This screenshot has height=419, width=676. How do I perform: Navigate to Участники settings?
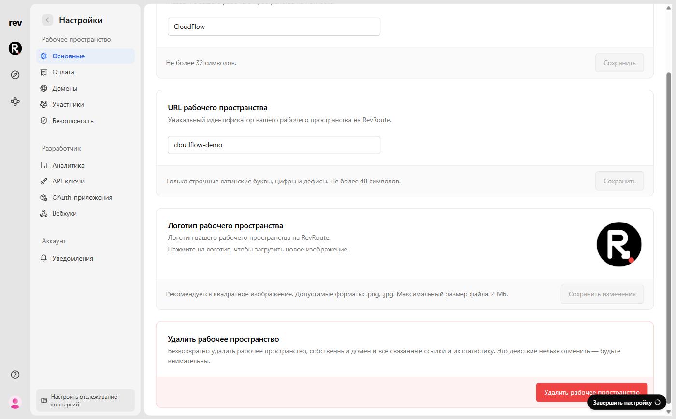click(86, 104)
